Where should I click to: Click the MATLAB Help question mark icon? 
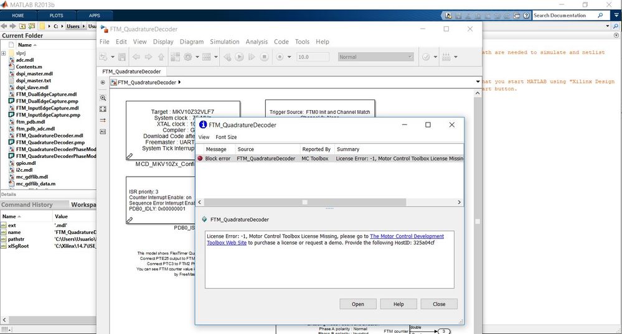[526, 16]
